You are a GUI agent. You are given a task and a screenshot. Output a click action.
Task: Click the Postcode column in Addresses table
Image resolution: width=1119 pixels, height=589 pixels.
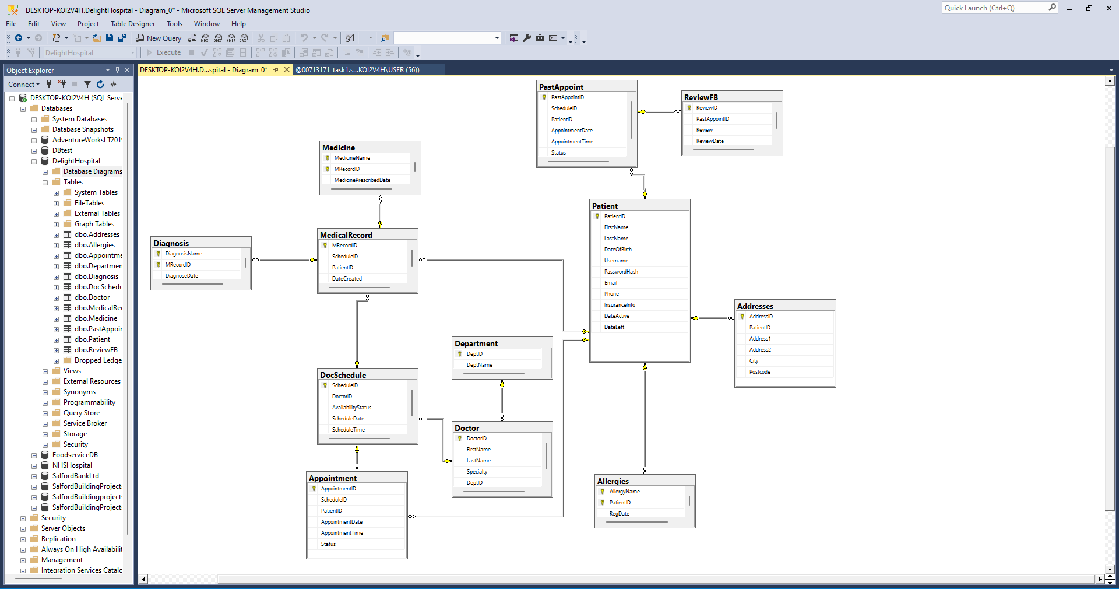(759, 372)
